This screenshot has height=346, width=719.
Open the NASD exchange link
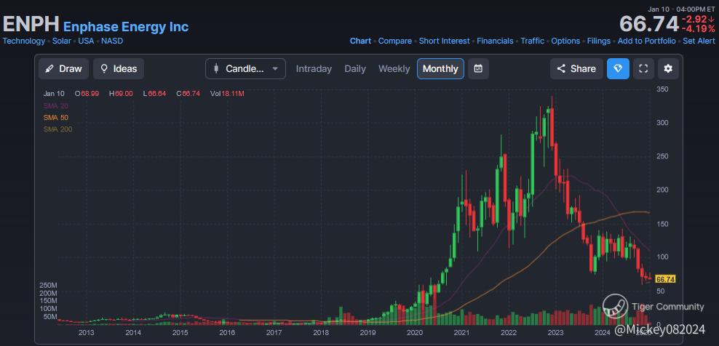point(112,41)
